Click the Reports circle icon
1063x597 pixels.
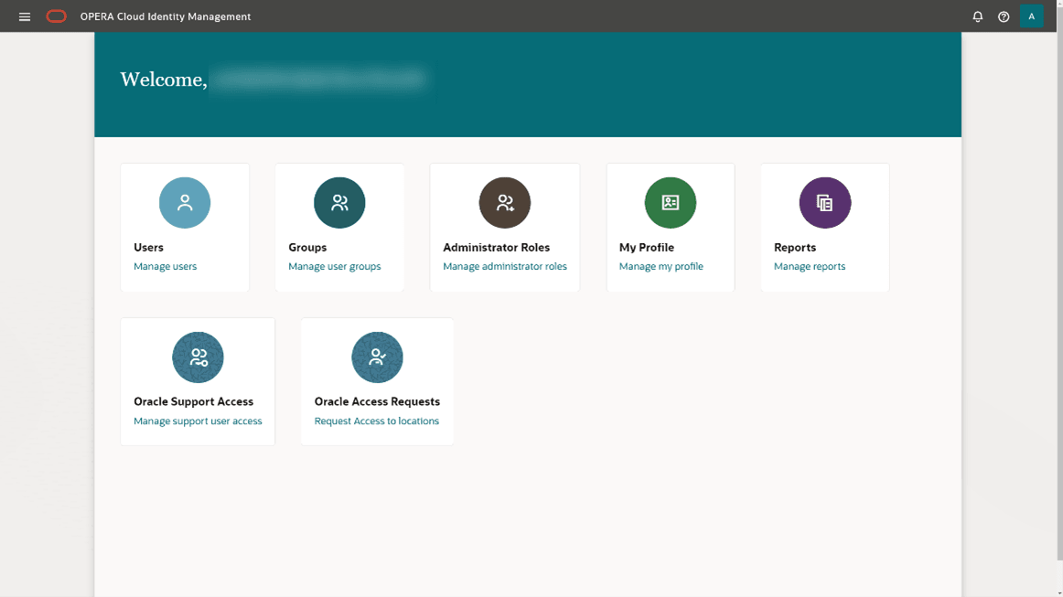825,203
